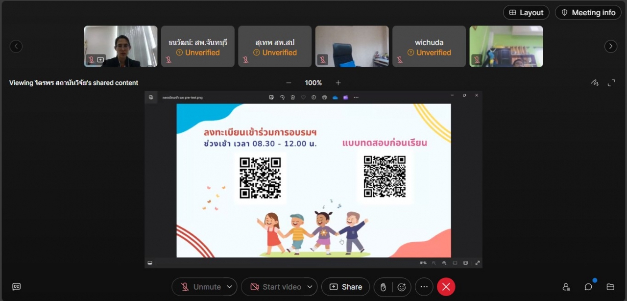Select the empty office chair video tile
This screenshot has height=301, width=627.
(x=352, y=47)
